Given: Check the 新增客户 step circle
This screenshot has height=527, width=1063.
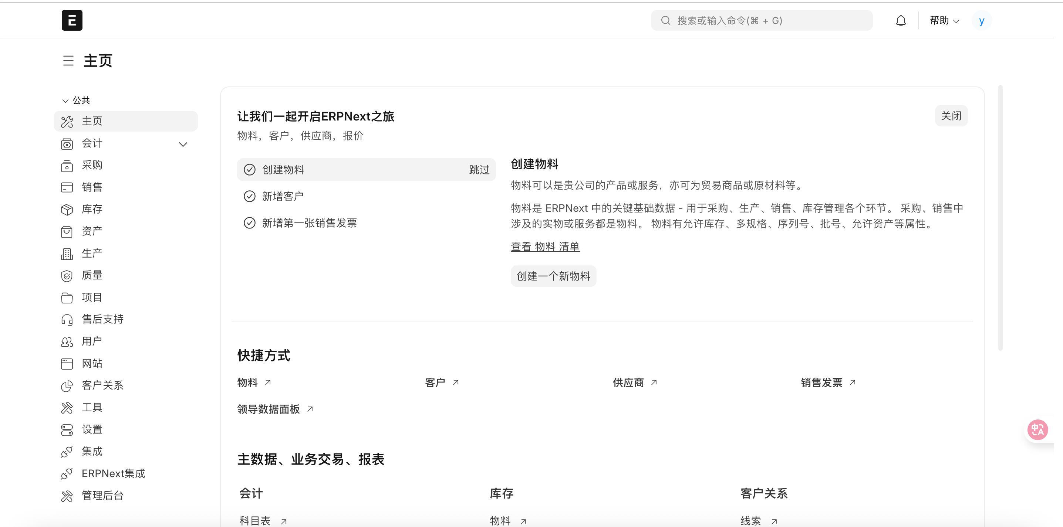Looking at the screenshot, I should point(250,196).
